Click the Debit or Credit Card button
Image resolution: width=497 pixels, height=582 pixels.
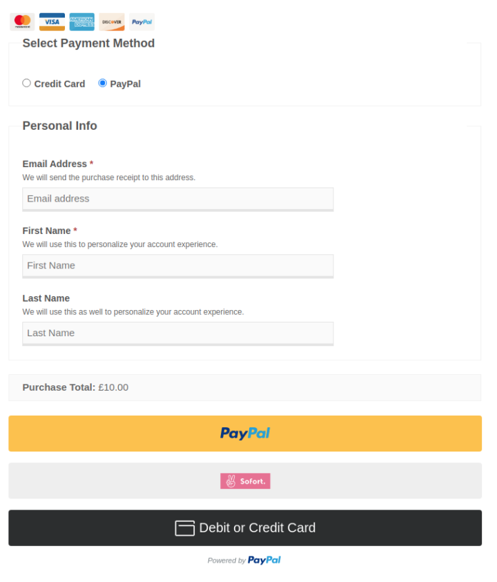pyautogui.click(x=245, y=527)
